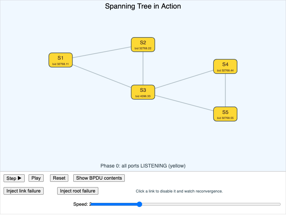Disable the link between S3 and S5

coord(184,103)
